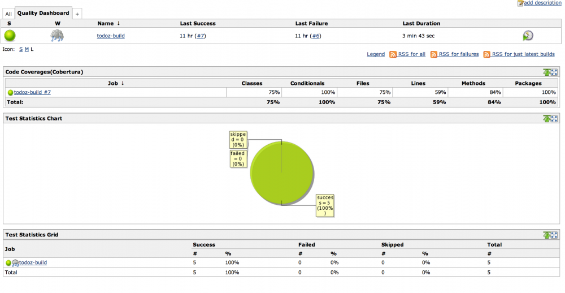565x293 pixels.
Task: Switch to the All view tab
Action: [x=8, y=14]
